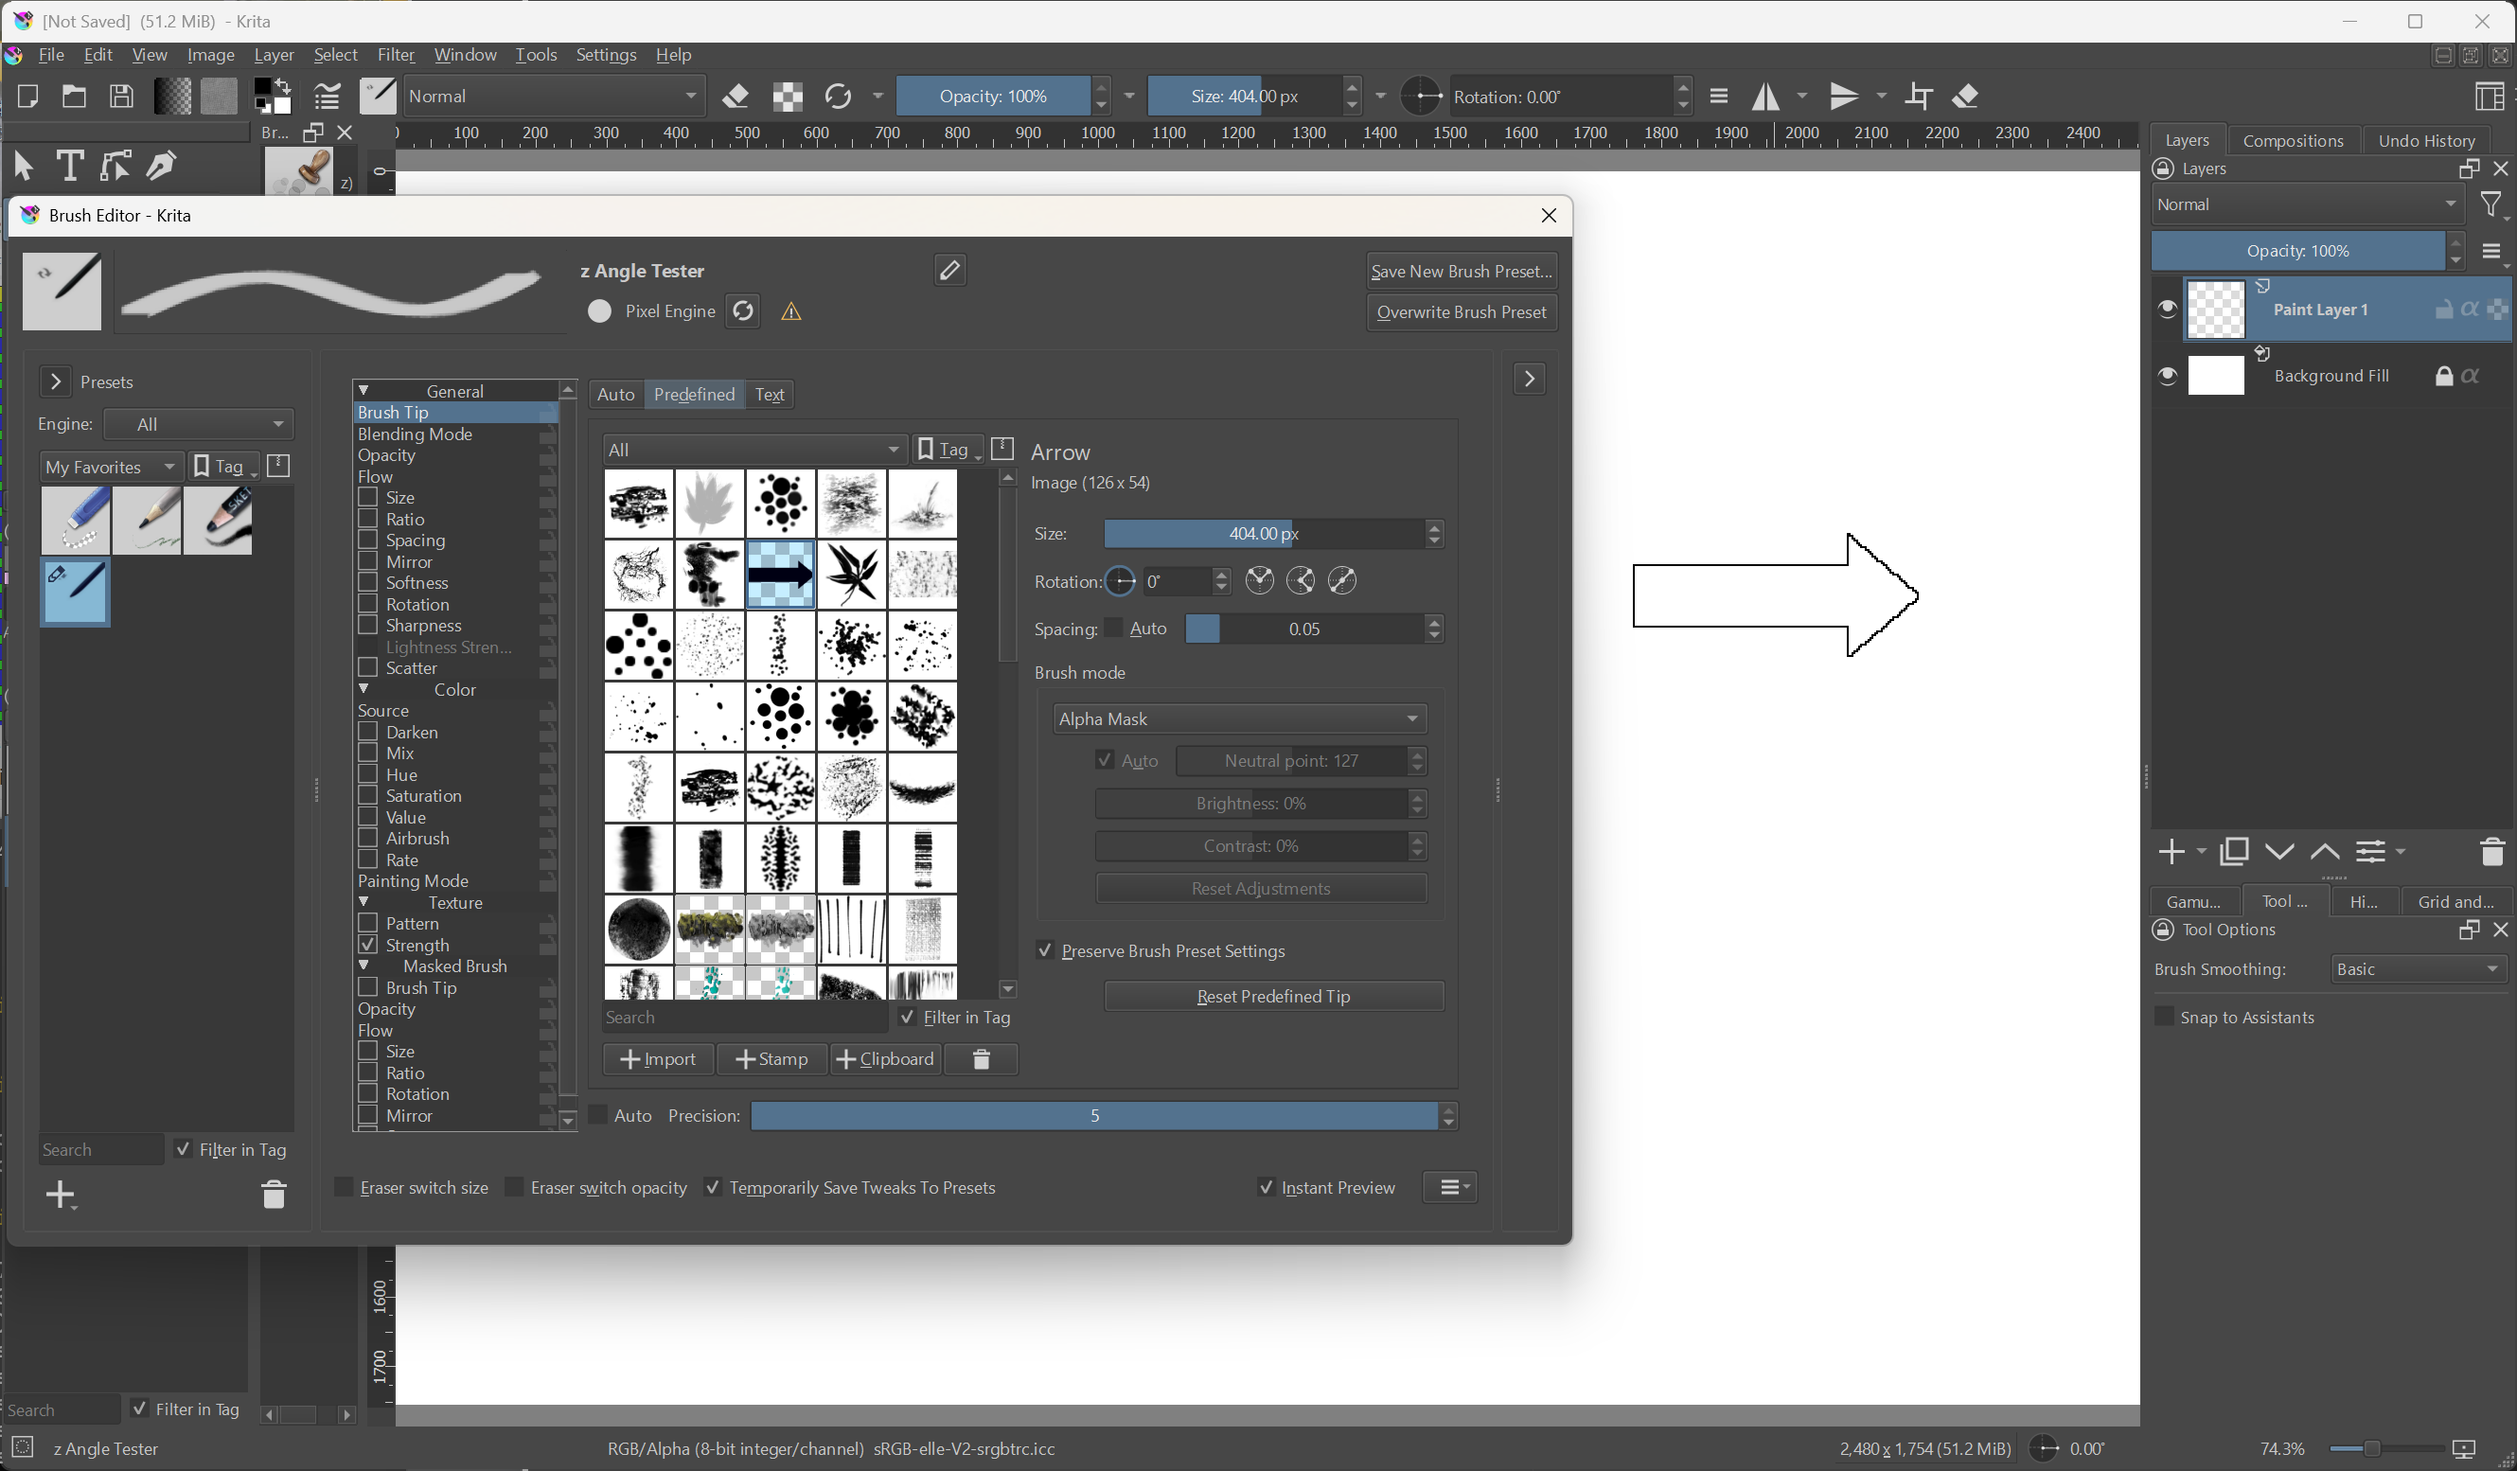The width and height of the screenshot is (2517, 1471).
Task: Hide the Paint Layer 1 visibility eye
Action: pyautogui.click(x=2167, y=310)
